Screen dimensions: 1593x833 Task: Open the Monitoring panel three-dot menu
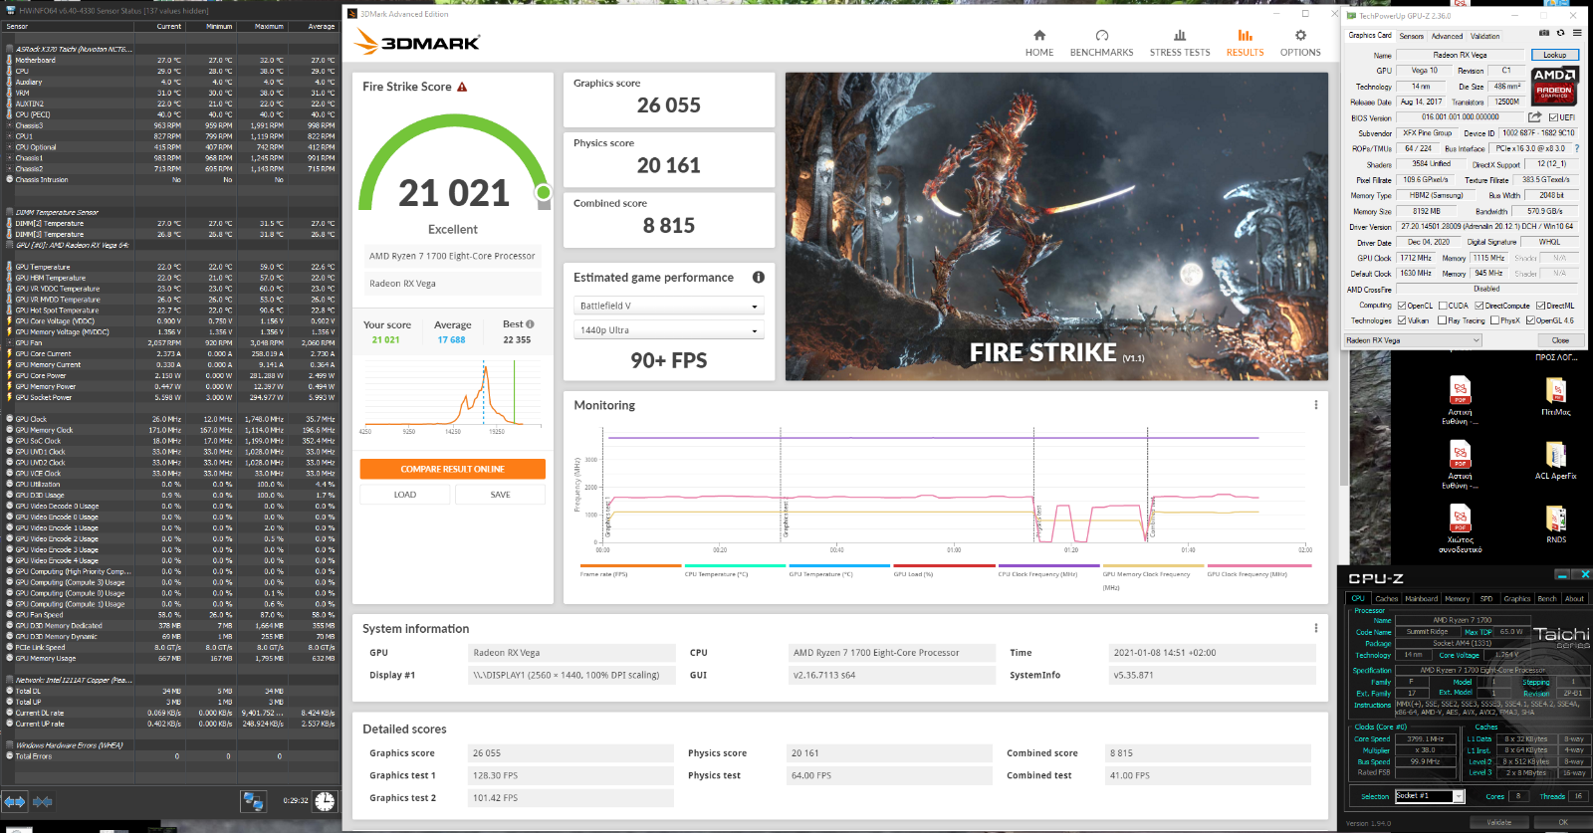(x=1316, y=405)
